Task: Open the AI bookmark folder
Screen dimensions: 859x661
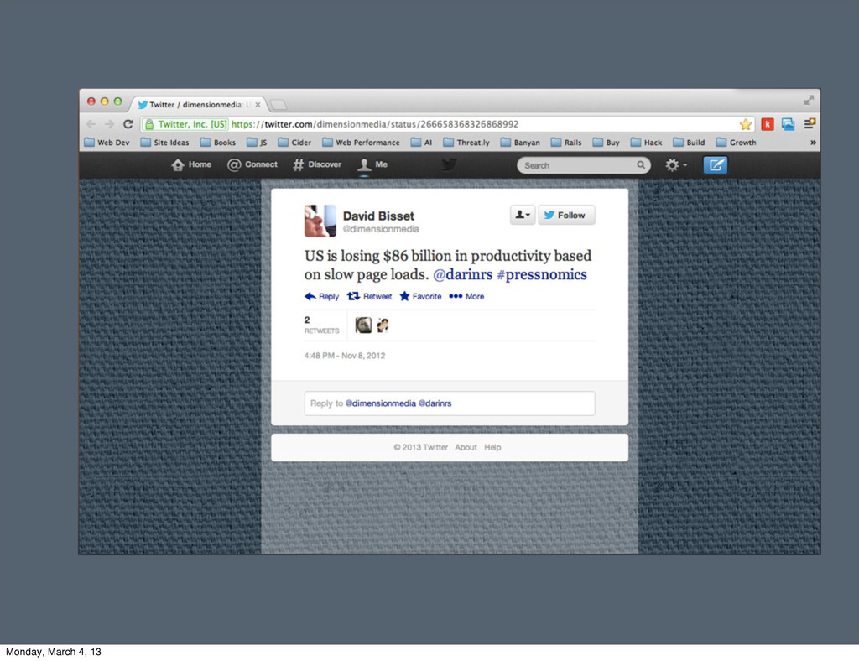Action: 421,143
